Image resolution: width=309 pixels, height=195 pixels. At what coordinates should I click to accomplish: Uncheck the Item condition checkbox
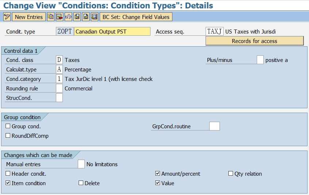pyautogui.click(x=8, y=183)
